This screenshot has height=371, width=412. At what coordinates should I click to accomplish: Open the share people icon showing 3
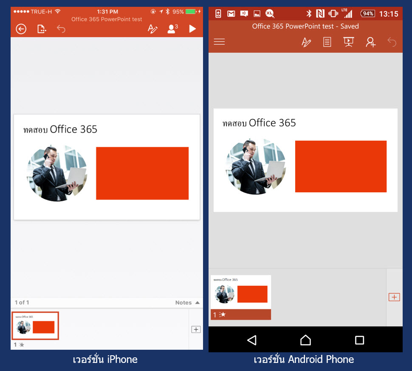[172, 29]
